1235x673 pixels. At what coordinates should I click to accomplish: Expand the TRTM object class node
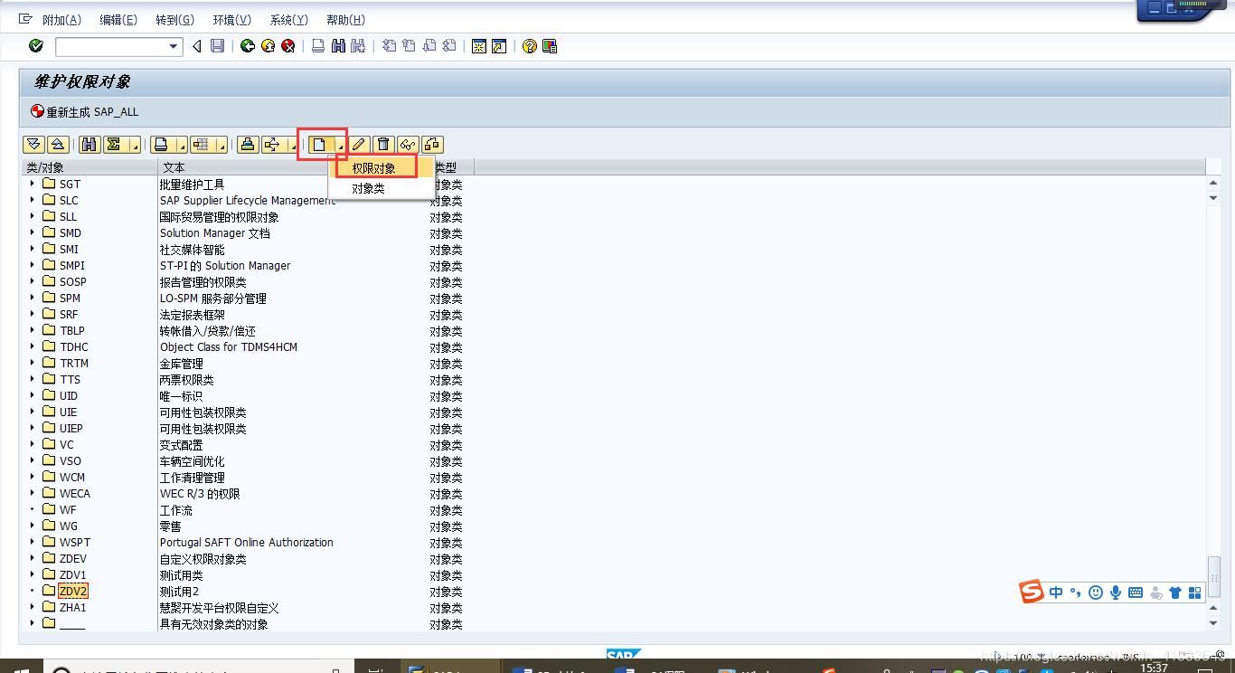[x=33, y=363]
